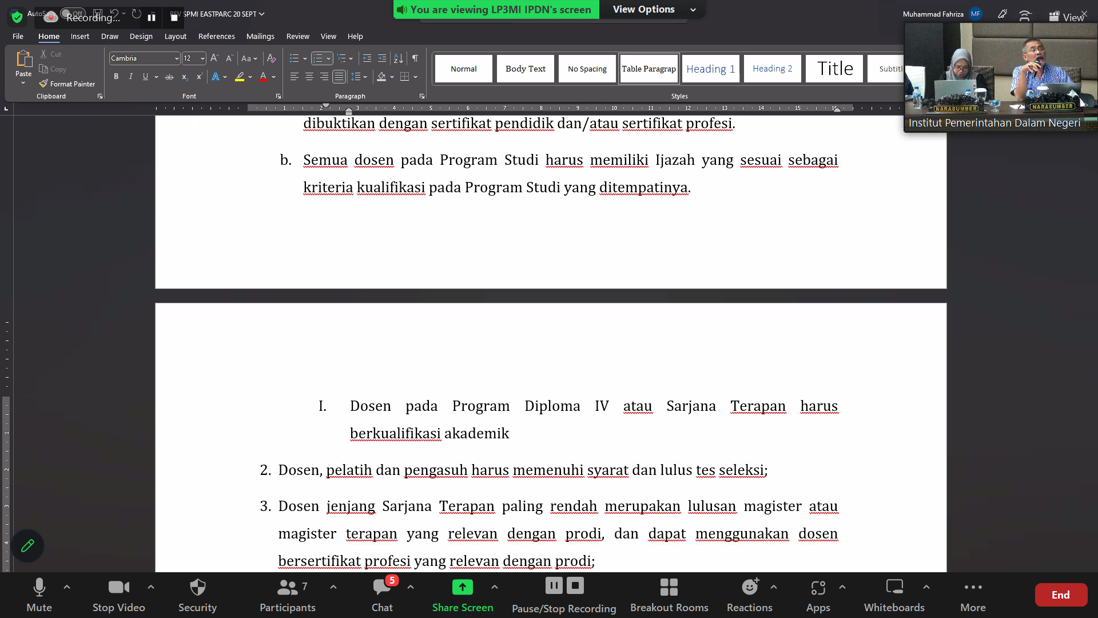
Task: Switch to the References tab
Action: coord(217,36)
